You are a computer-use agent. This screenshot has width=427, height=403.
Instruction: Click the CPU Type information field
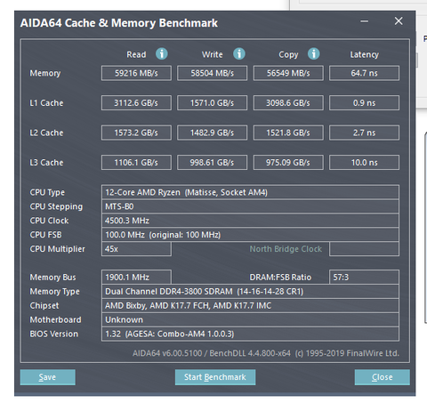click(250, 192)
